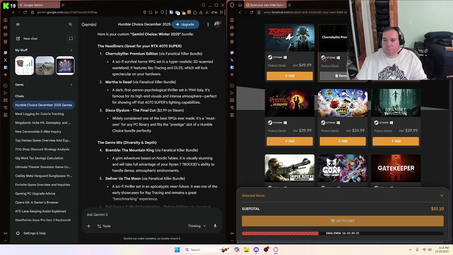453x255 pixels.
Task: Reload the Gemini page
Action: tap(25, 12)
